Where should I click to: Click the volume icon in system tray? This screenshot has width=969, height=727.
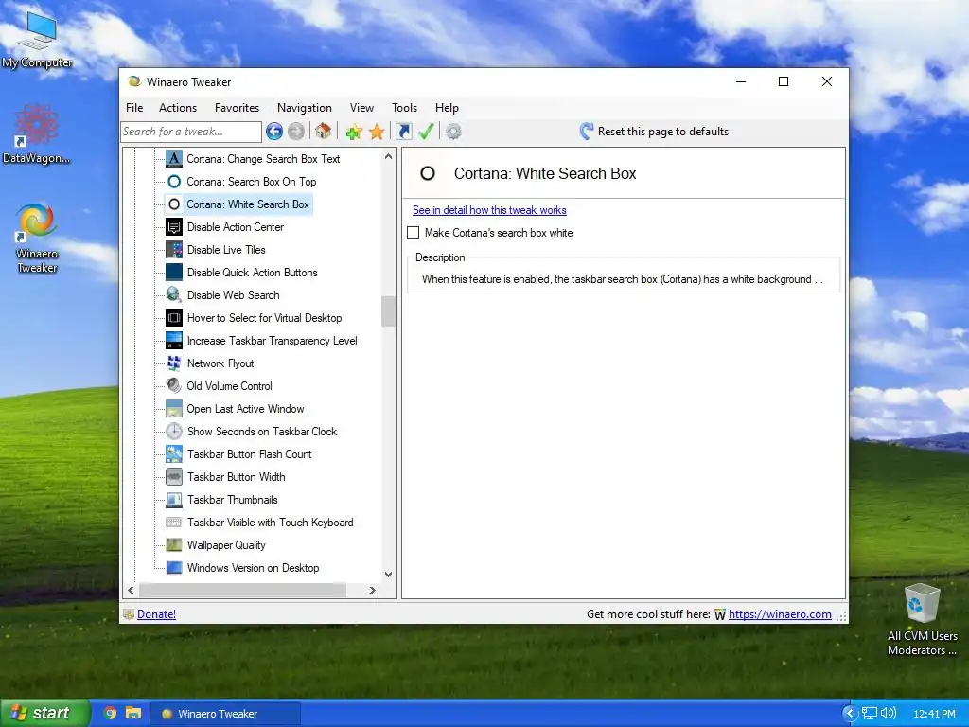pos(889,714)
